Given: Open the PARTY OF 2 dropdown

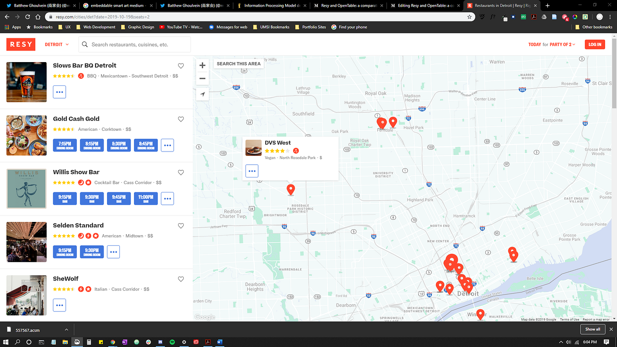Looking at the screenshot, I should pos(562,44).
